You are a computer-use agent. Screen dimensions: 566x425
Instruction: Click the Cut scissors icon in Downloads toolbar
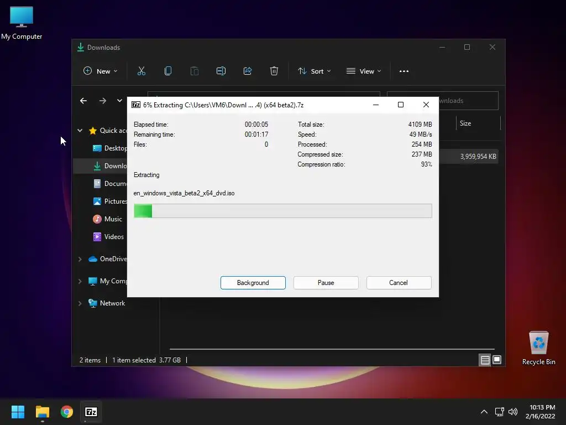141,71
